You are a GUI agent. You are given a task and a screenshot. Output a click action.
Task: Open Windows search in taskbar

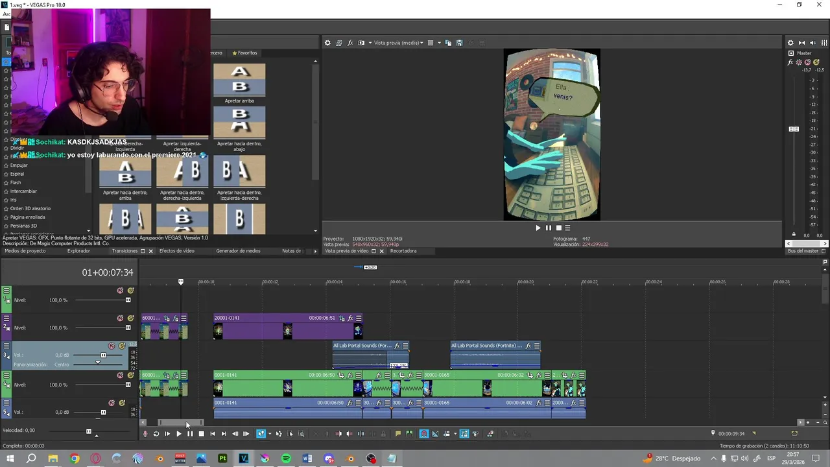(x=31, y=459)
